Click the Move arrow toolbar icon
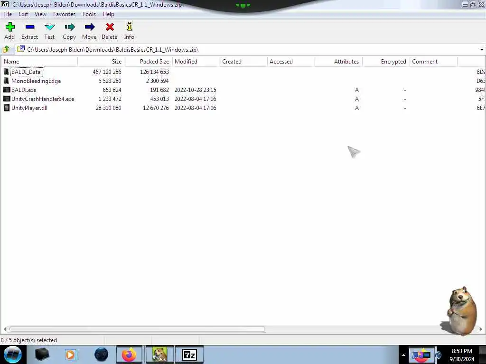 [x=90, y=27]
